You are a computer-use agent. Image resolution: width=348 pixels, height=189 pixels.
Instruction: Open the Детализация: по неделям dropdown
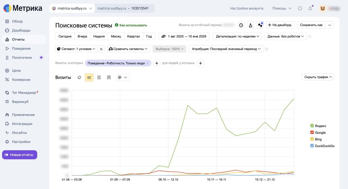[237, 37]
